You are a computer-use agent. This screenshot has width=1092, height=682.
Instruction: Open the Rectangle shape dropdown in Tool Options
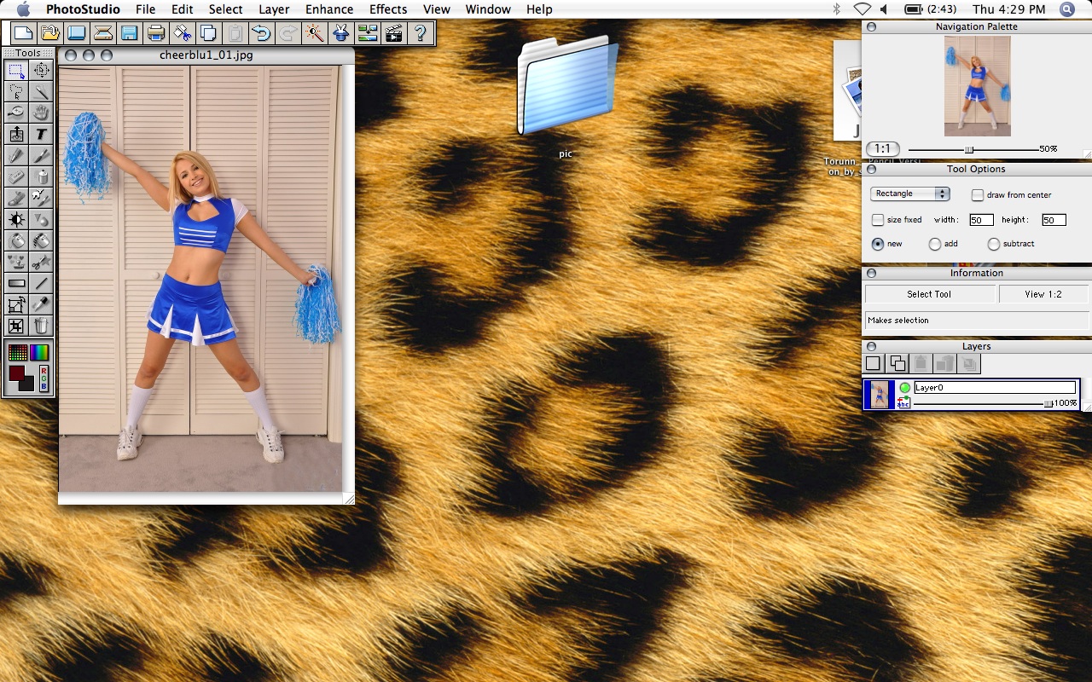click(909, 194)
